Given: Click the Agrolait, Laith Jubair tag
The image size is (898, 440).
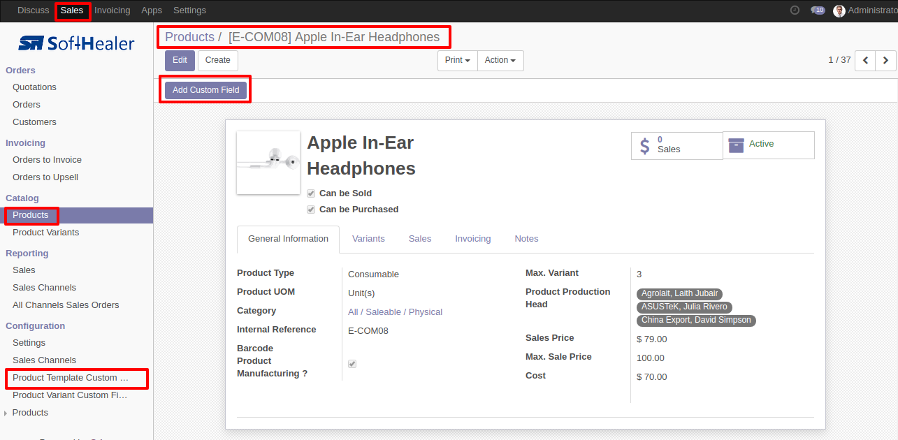Looking at the screenshot, I should pos(679,294).
